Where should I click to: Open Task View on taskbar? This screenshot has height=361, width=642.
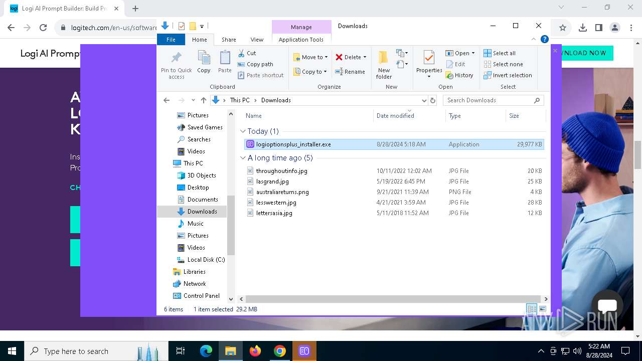coord(181,351)
